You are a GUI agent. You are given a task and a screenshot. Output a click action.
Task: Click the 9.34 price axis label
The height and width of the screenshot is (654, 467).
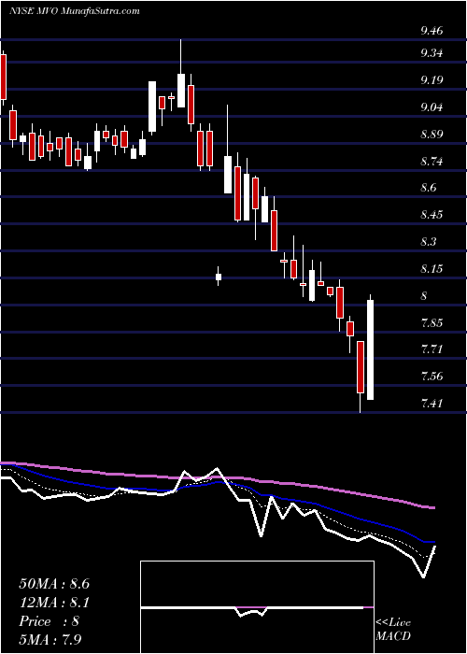(432, 53)
